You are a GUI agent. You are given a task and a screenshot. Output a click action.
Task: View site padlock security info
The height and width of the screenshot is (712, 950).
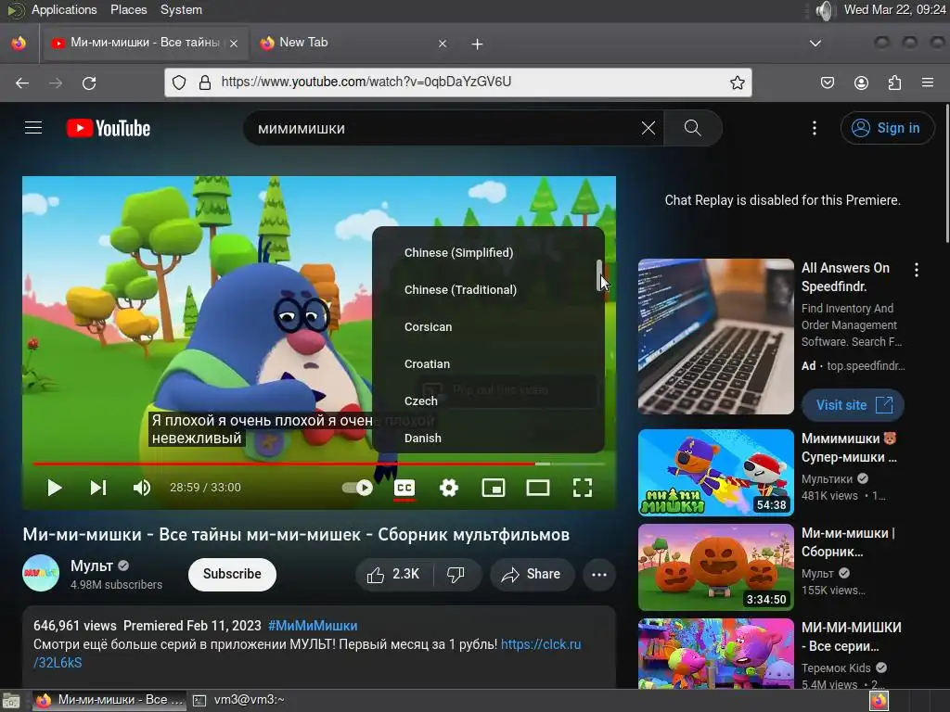tap(205, 83)
